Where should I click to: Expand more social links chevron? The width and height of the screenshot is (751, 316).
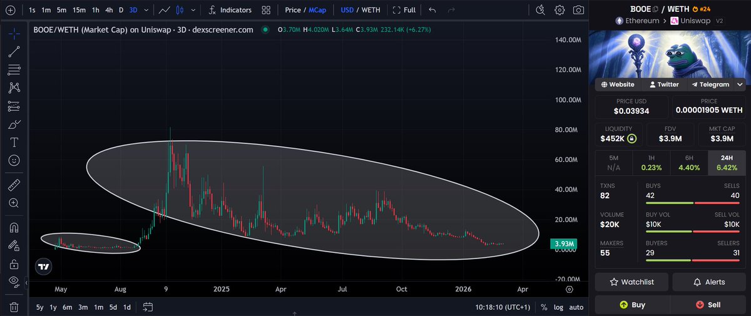740,84
